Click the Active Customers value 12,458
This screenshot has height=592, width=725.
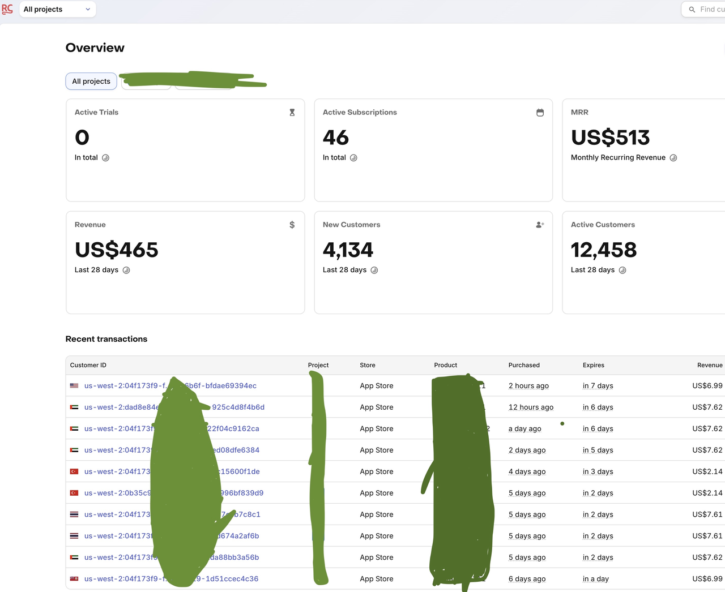coord(604,250)
